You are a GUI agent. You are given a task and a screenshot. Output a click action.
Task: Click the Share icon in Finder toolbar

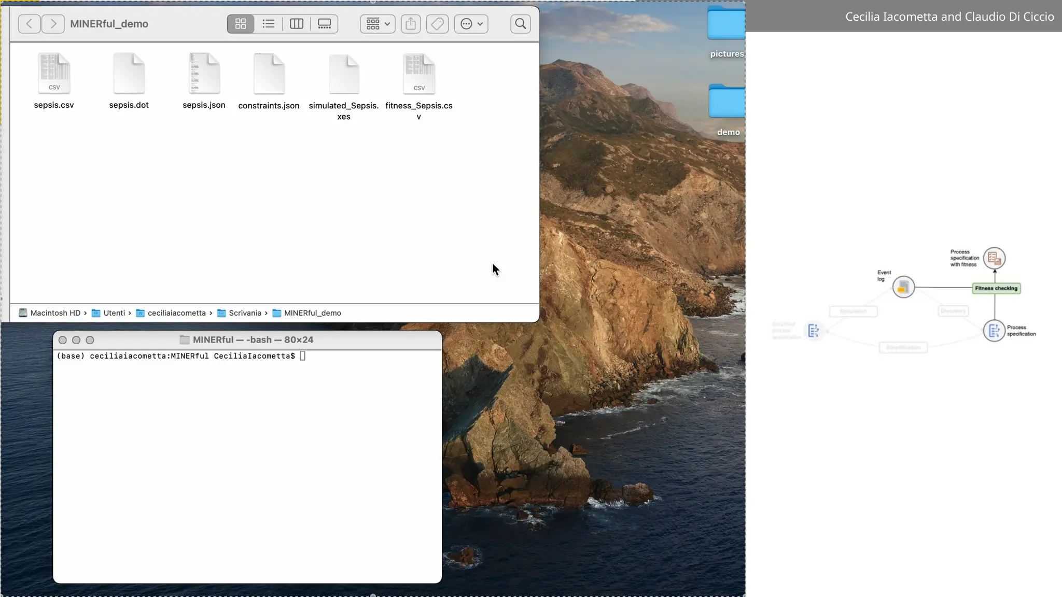[x=411, y=24]
